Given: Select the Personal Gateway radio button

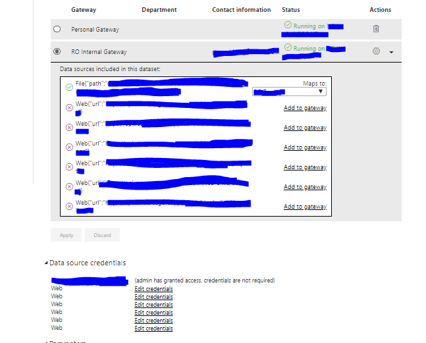Looking at the screenshot, I should (57, 29).
